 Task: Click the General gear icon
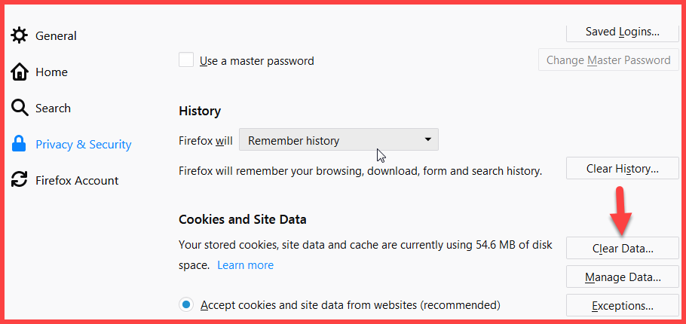20,35
